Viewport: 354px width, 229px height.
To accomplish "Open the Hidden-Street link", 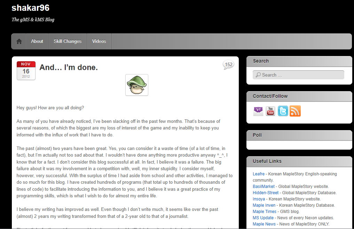I will click(266, 193).
